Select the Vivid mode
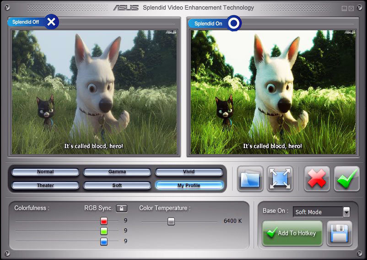This screenshot has width=367, height=260. pyautogui.click(x=189, y=172)
